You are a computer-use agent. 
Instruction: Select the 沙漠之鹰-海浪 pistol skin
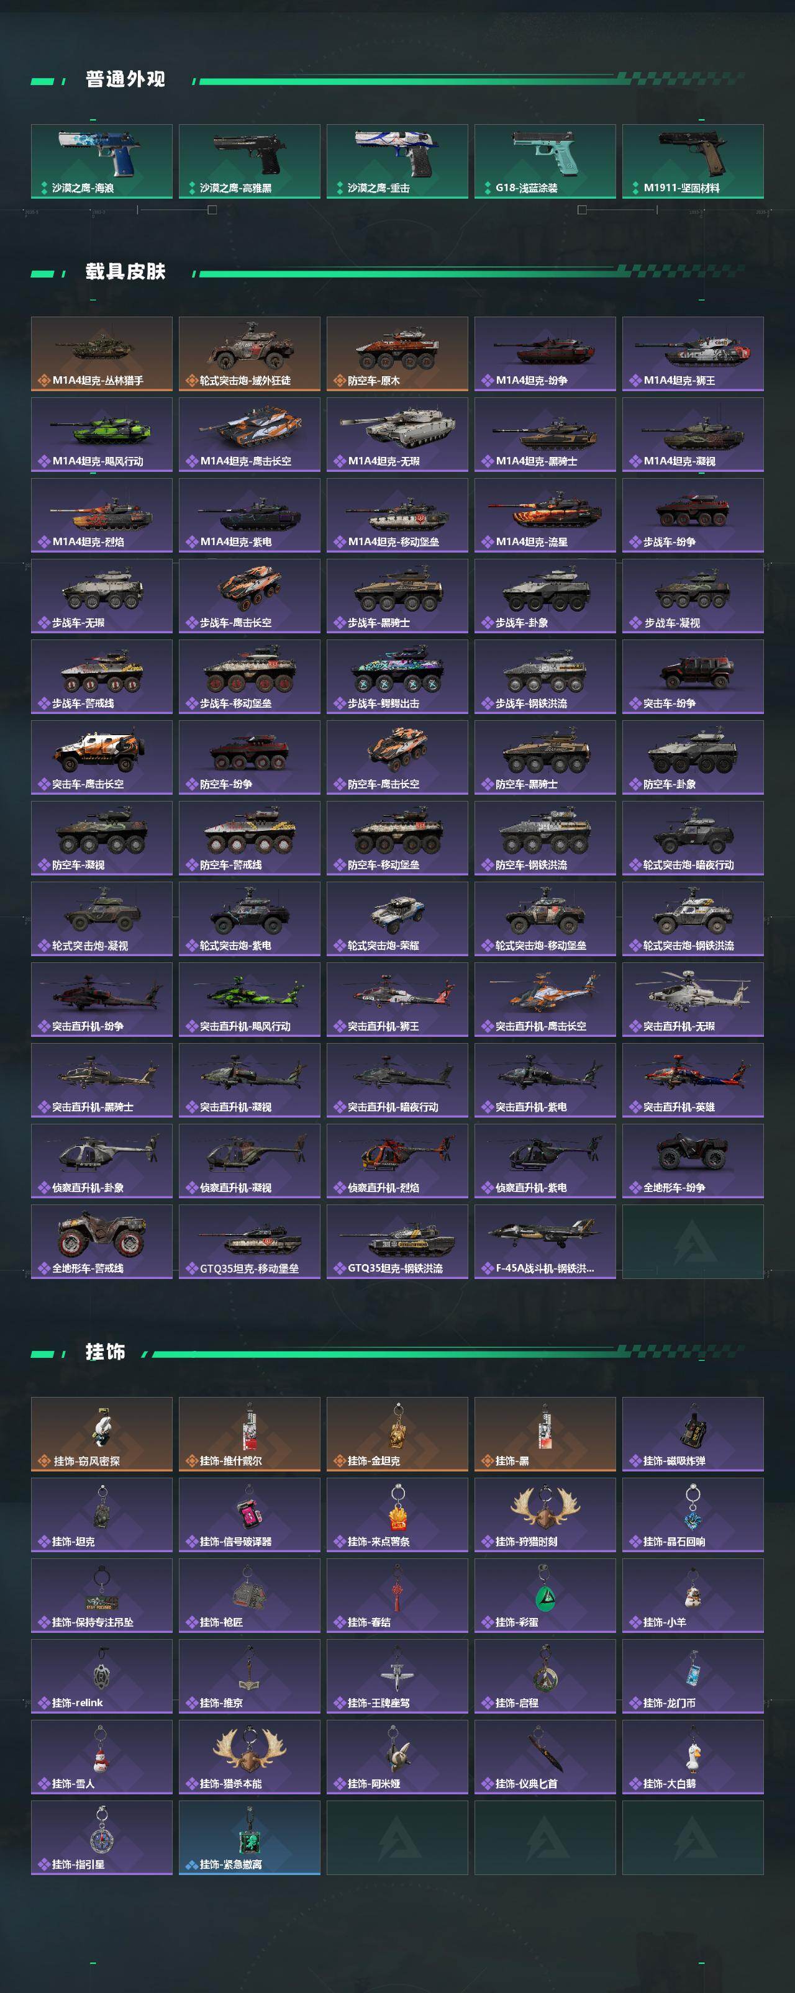click(101, 161)
